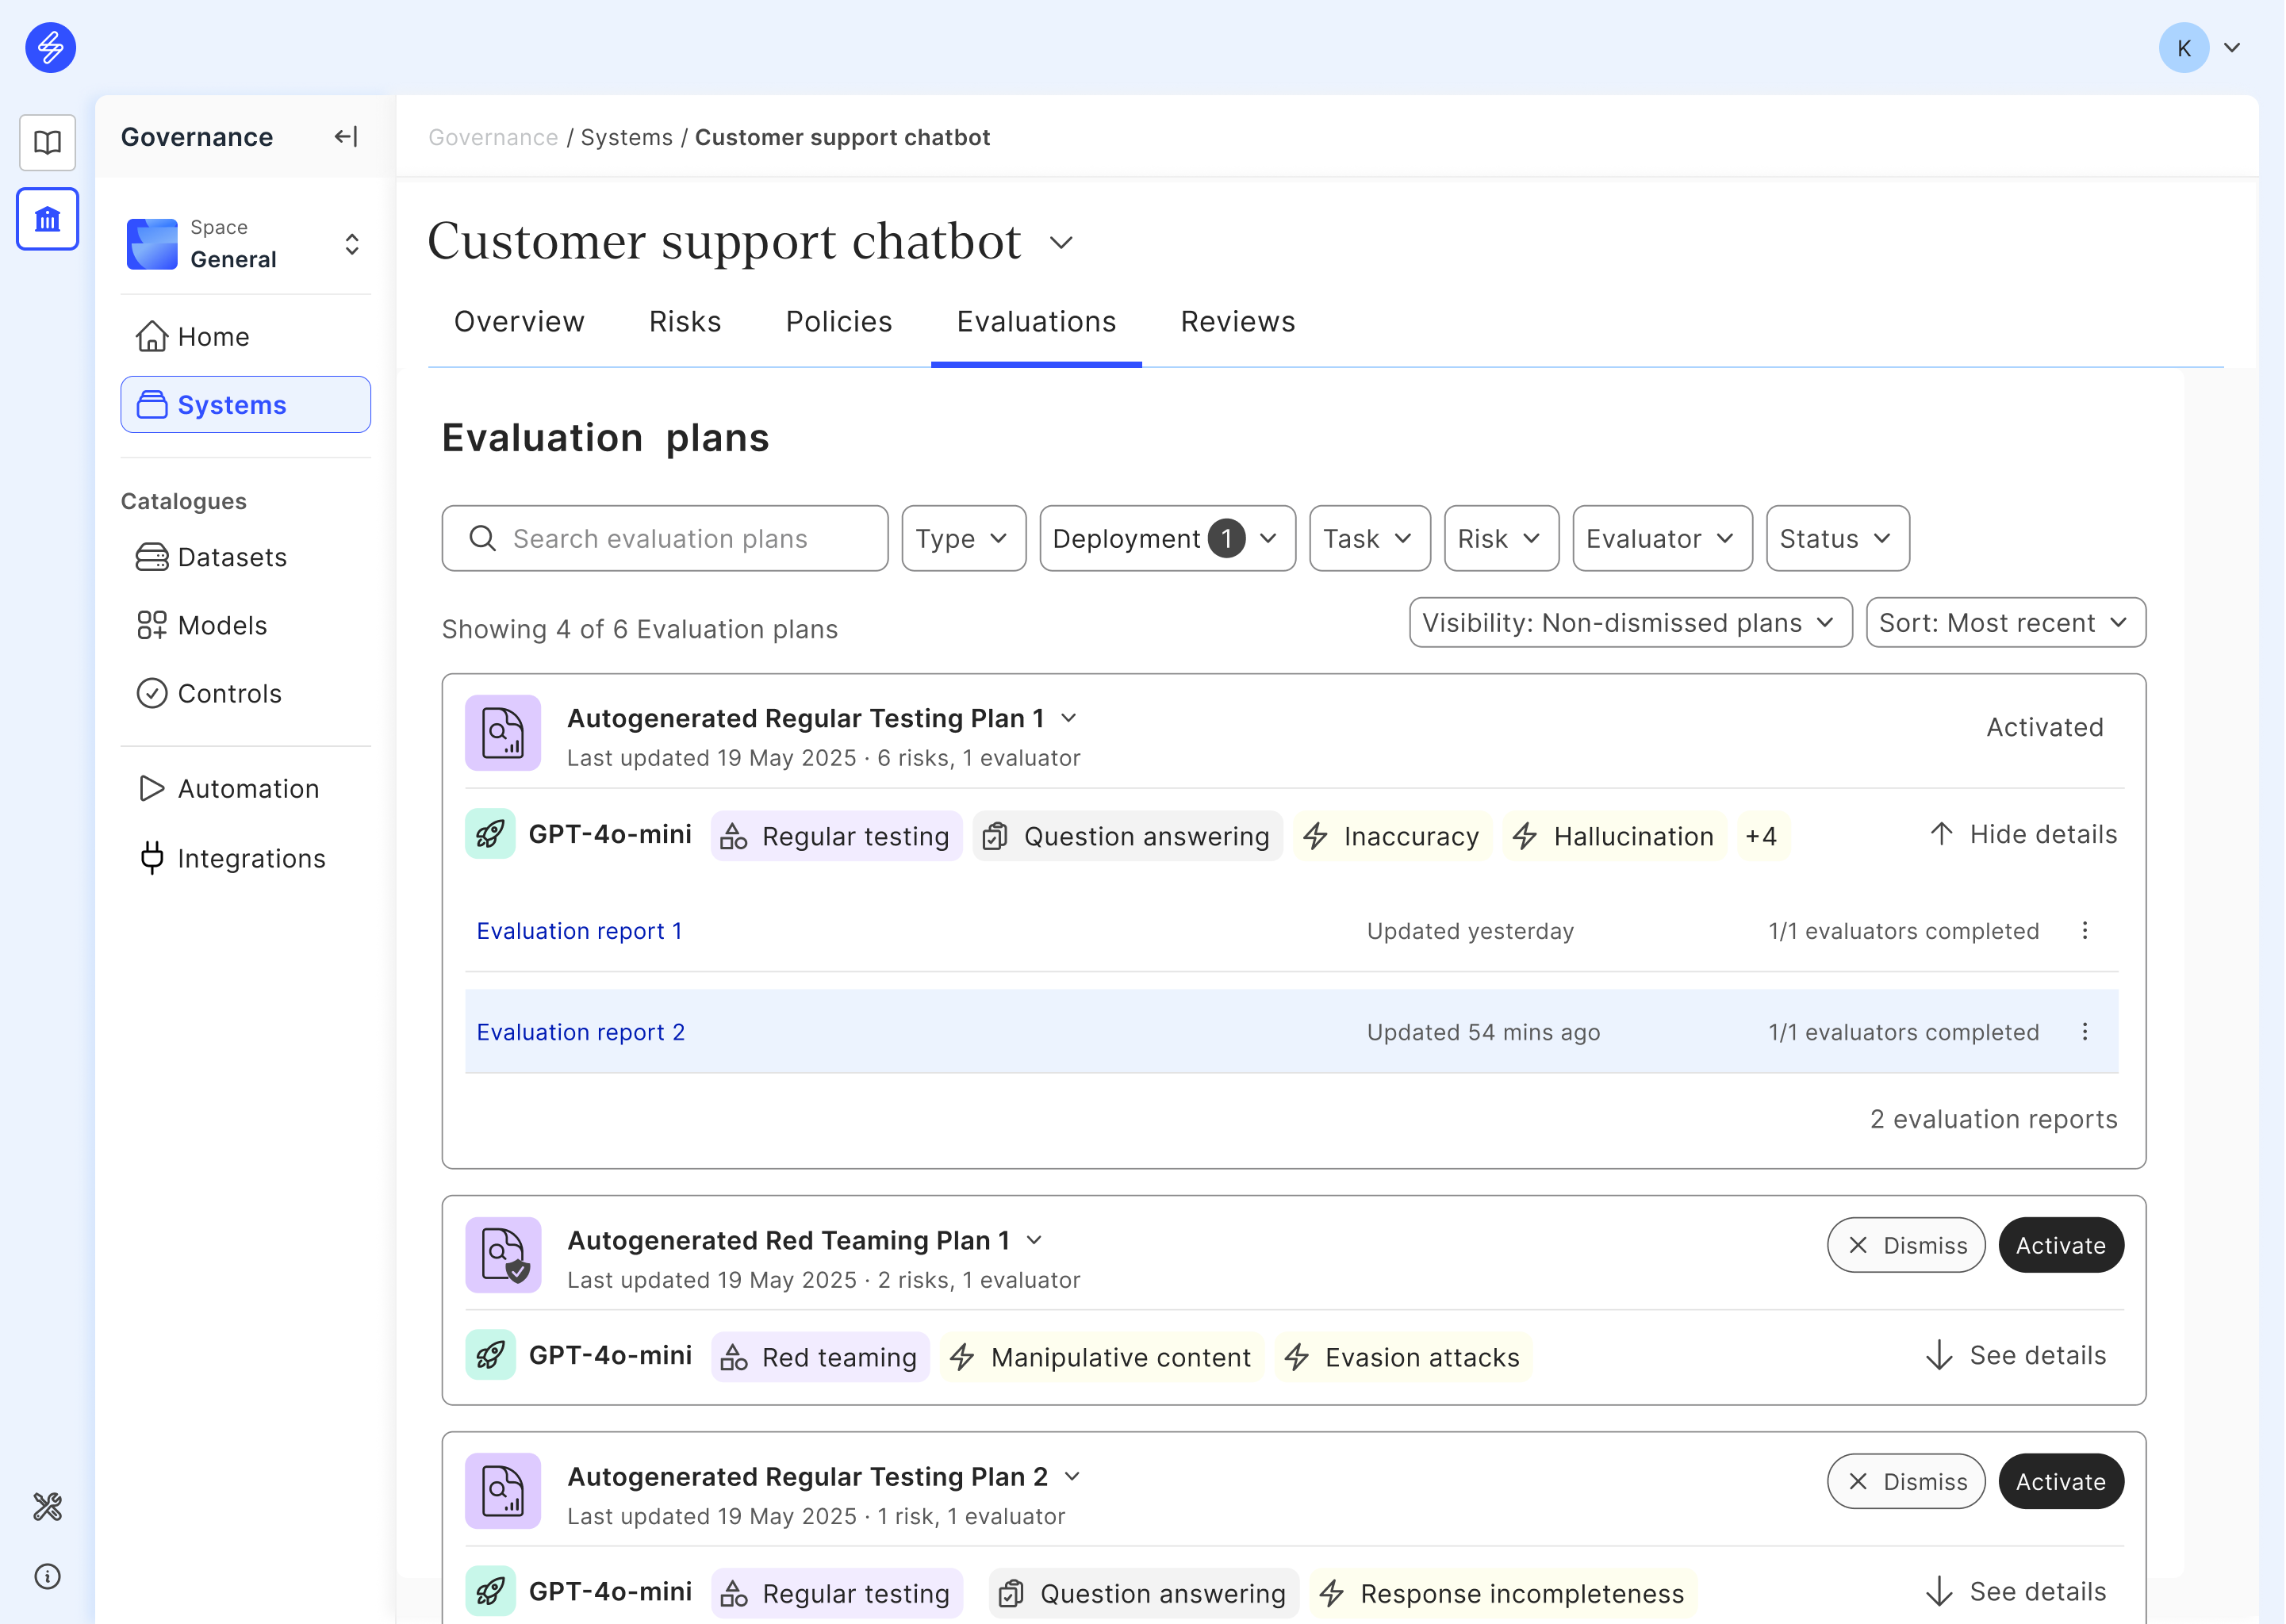2286x1624 pixels.
Task: Click the governance building icon
Action: [x=47, y=219]
